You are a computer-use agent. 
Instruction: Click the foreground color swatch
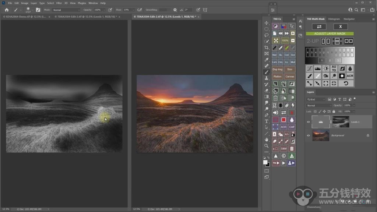tap(265, 162)
